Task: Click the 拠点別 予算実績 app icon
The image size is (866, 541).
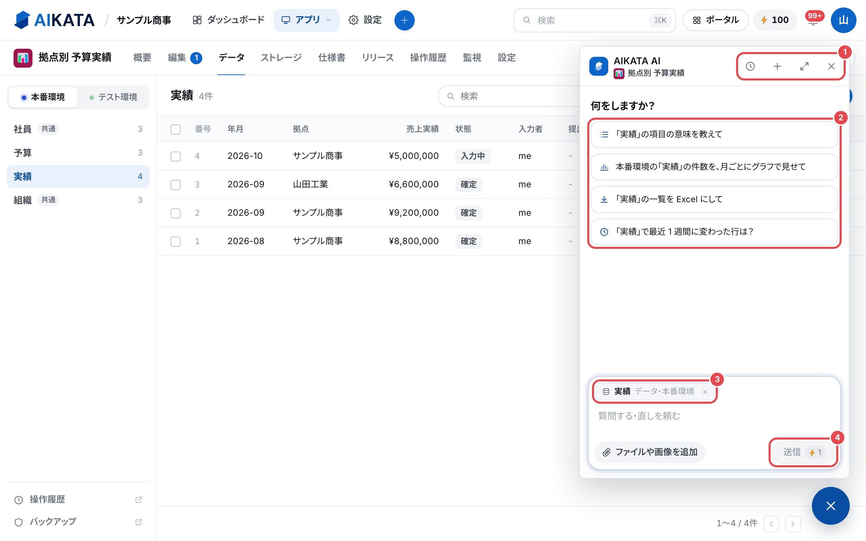Action: click(x=23, y=58)
